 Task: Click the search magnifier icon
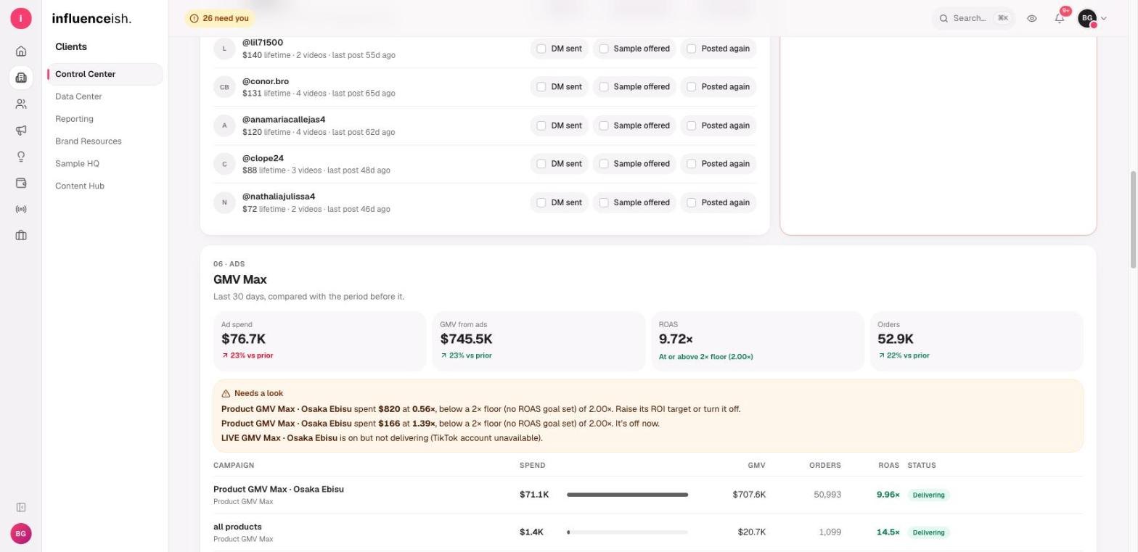tap(943, 18)
